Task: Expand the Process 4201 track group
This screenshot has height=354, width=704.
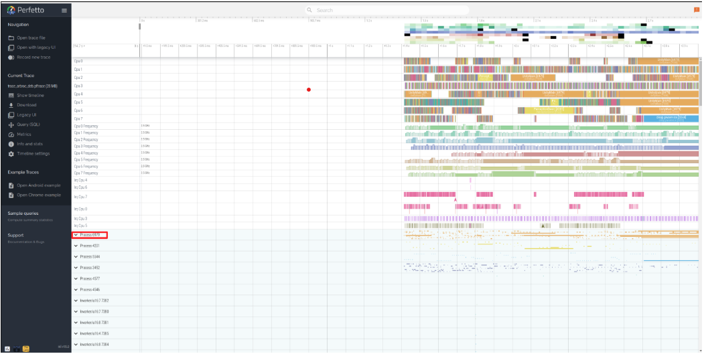Action: tap(76, 246)
